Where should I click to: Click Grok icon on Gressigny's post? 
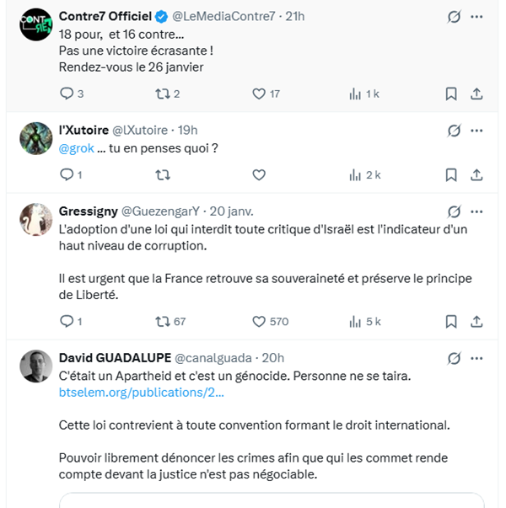pyautogui.click(x=454, y=211)
